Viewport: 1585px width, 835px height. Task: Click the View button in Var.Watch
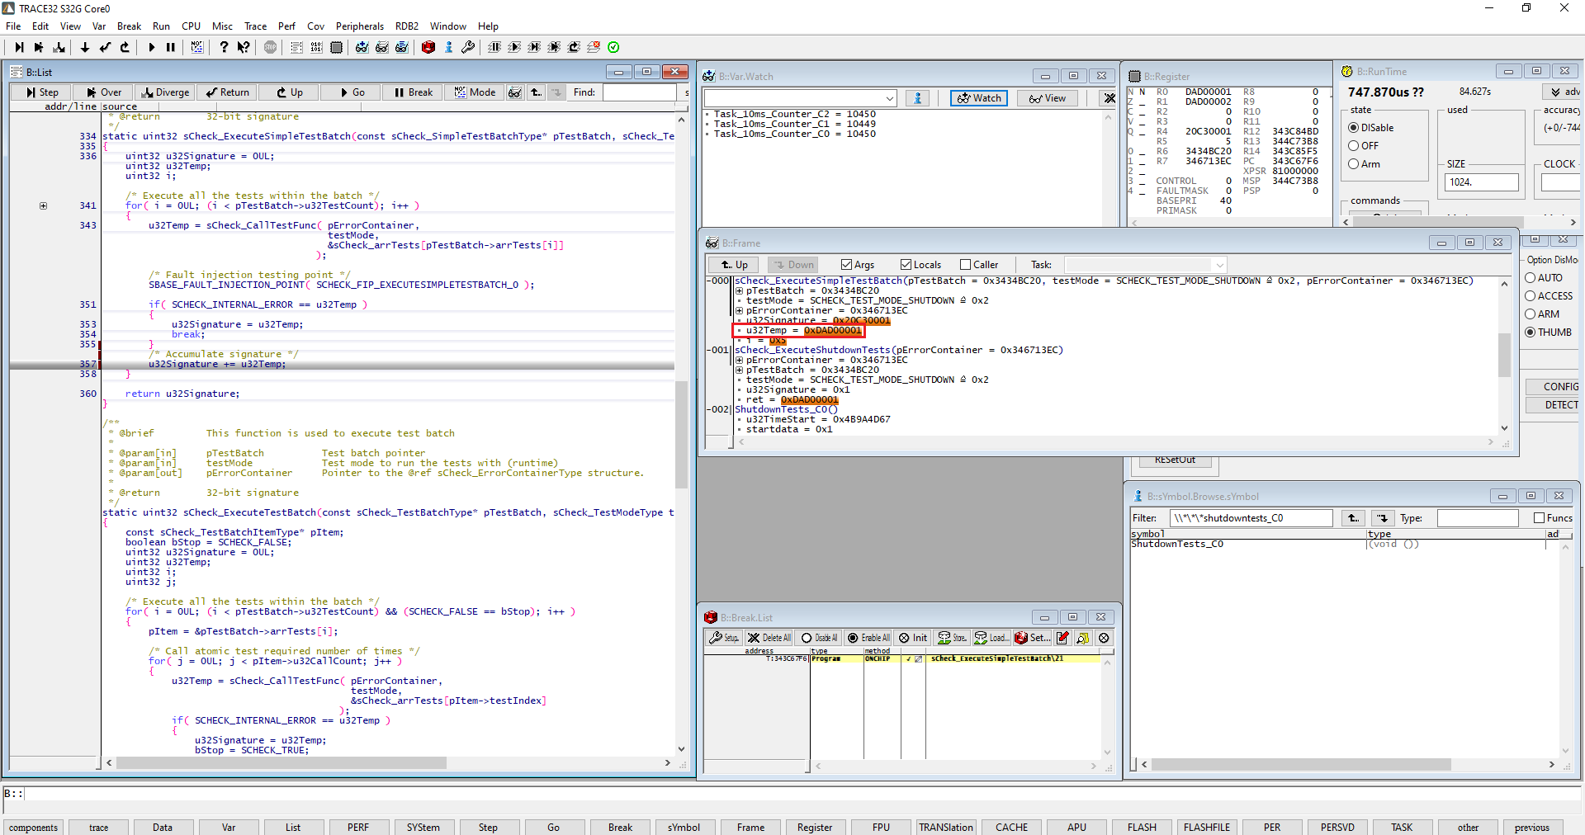pyautogui.click(x=1047, y=98)
